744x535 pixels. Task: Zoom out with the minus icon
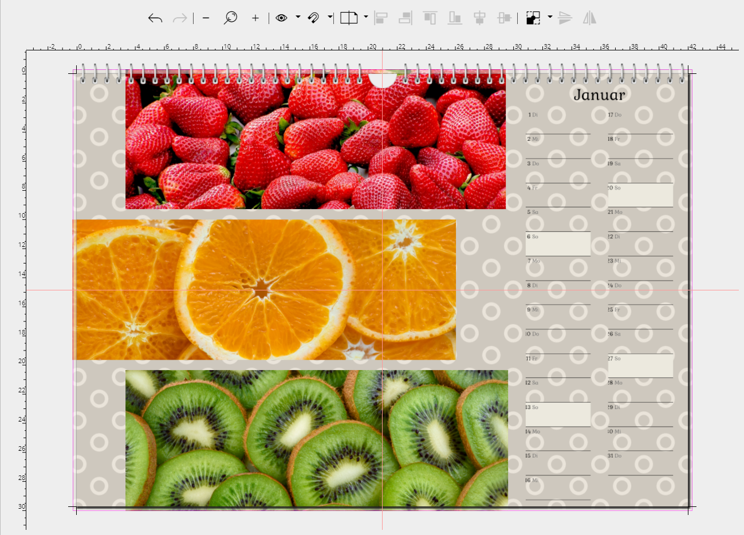pyautogui.click(x=206, y=18)
